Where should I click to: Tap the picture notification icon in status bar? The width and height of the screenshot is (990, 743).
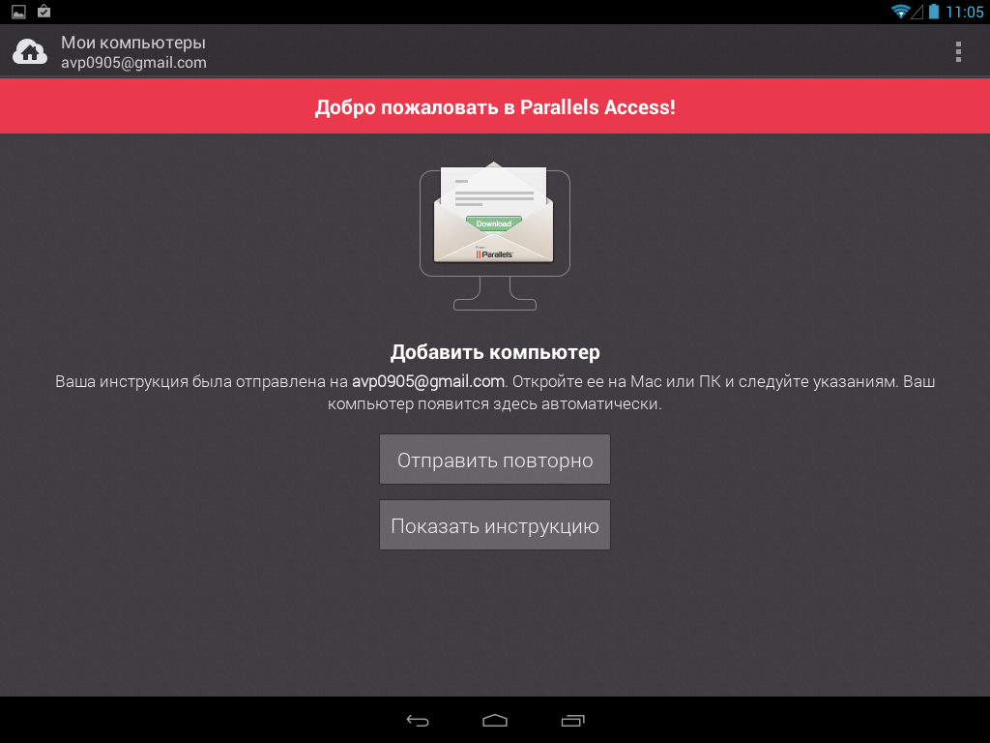tap(19, 12)
